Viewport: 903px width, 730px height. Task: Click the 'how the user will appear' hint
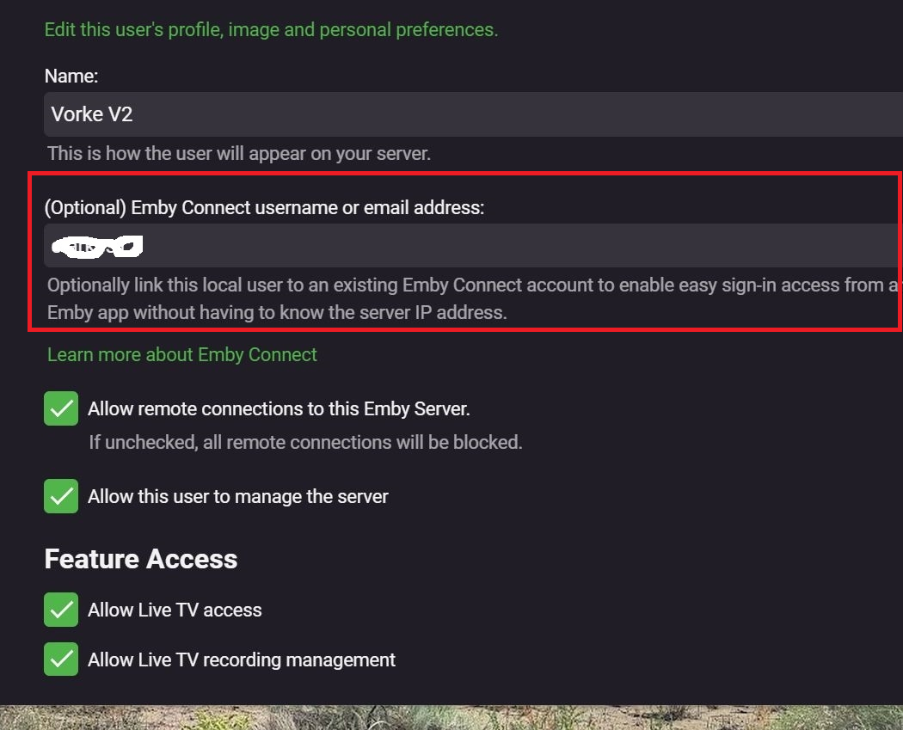point(239,154)
